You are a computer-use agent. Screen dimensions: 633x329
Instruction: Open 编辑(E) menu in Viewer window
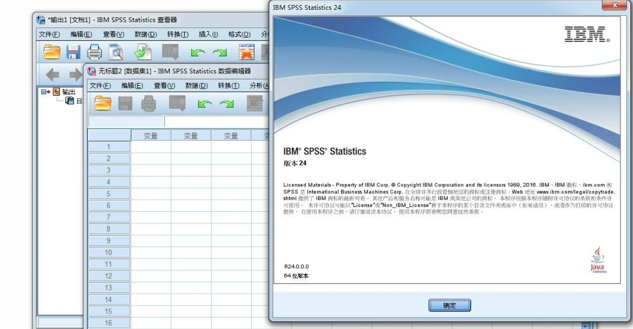coord(81,34)
